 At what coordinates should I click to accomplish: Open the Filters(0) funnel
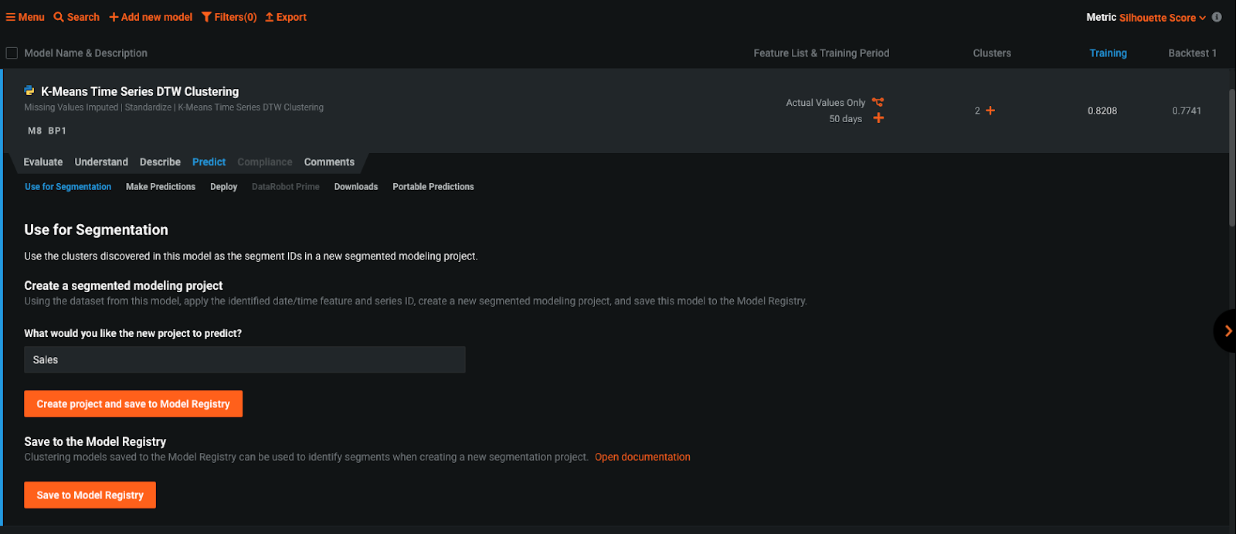pyautogui.click(x=229, y=17)
